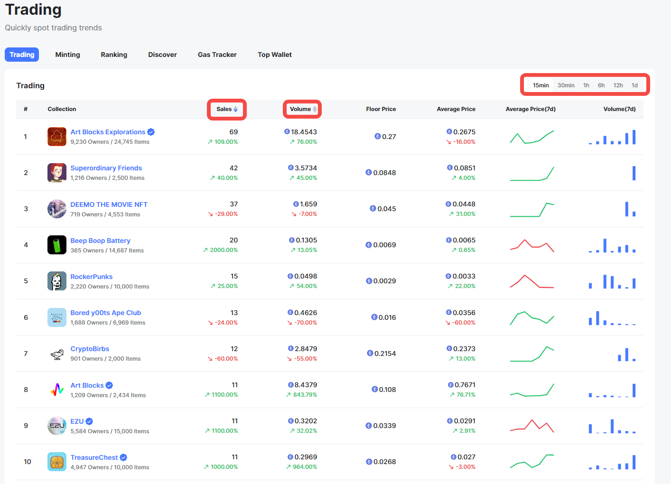Click the TreasureChest collection icon
This screenshot has height=484, width=671.
click(57, 462)
